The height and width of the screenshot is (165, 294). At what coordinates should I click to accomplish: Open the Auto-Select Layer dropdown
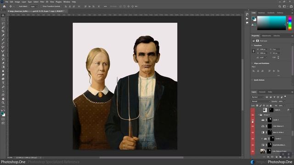34,6
